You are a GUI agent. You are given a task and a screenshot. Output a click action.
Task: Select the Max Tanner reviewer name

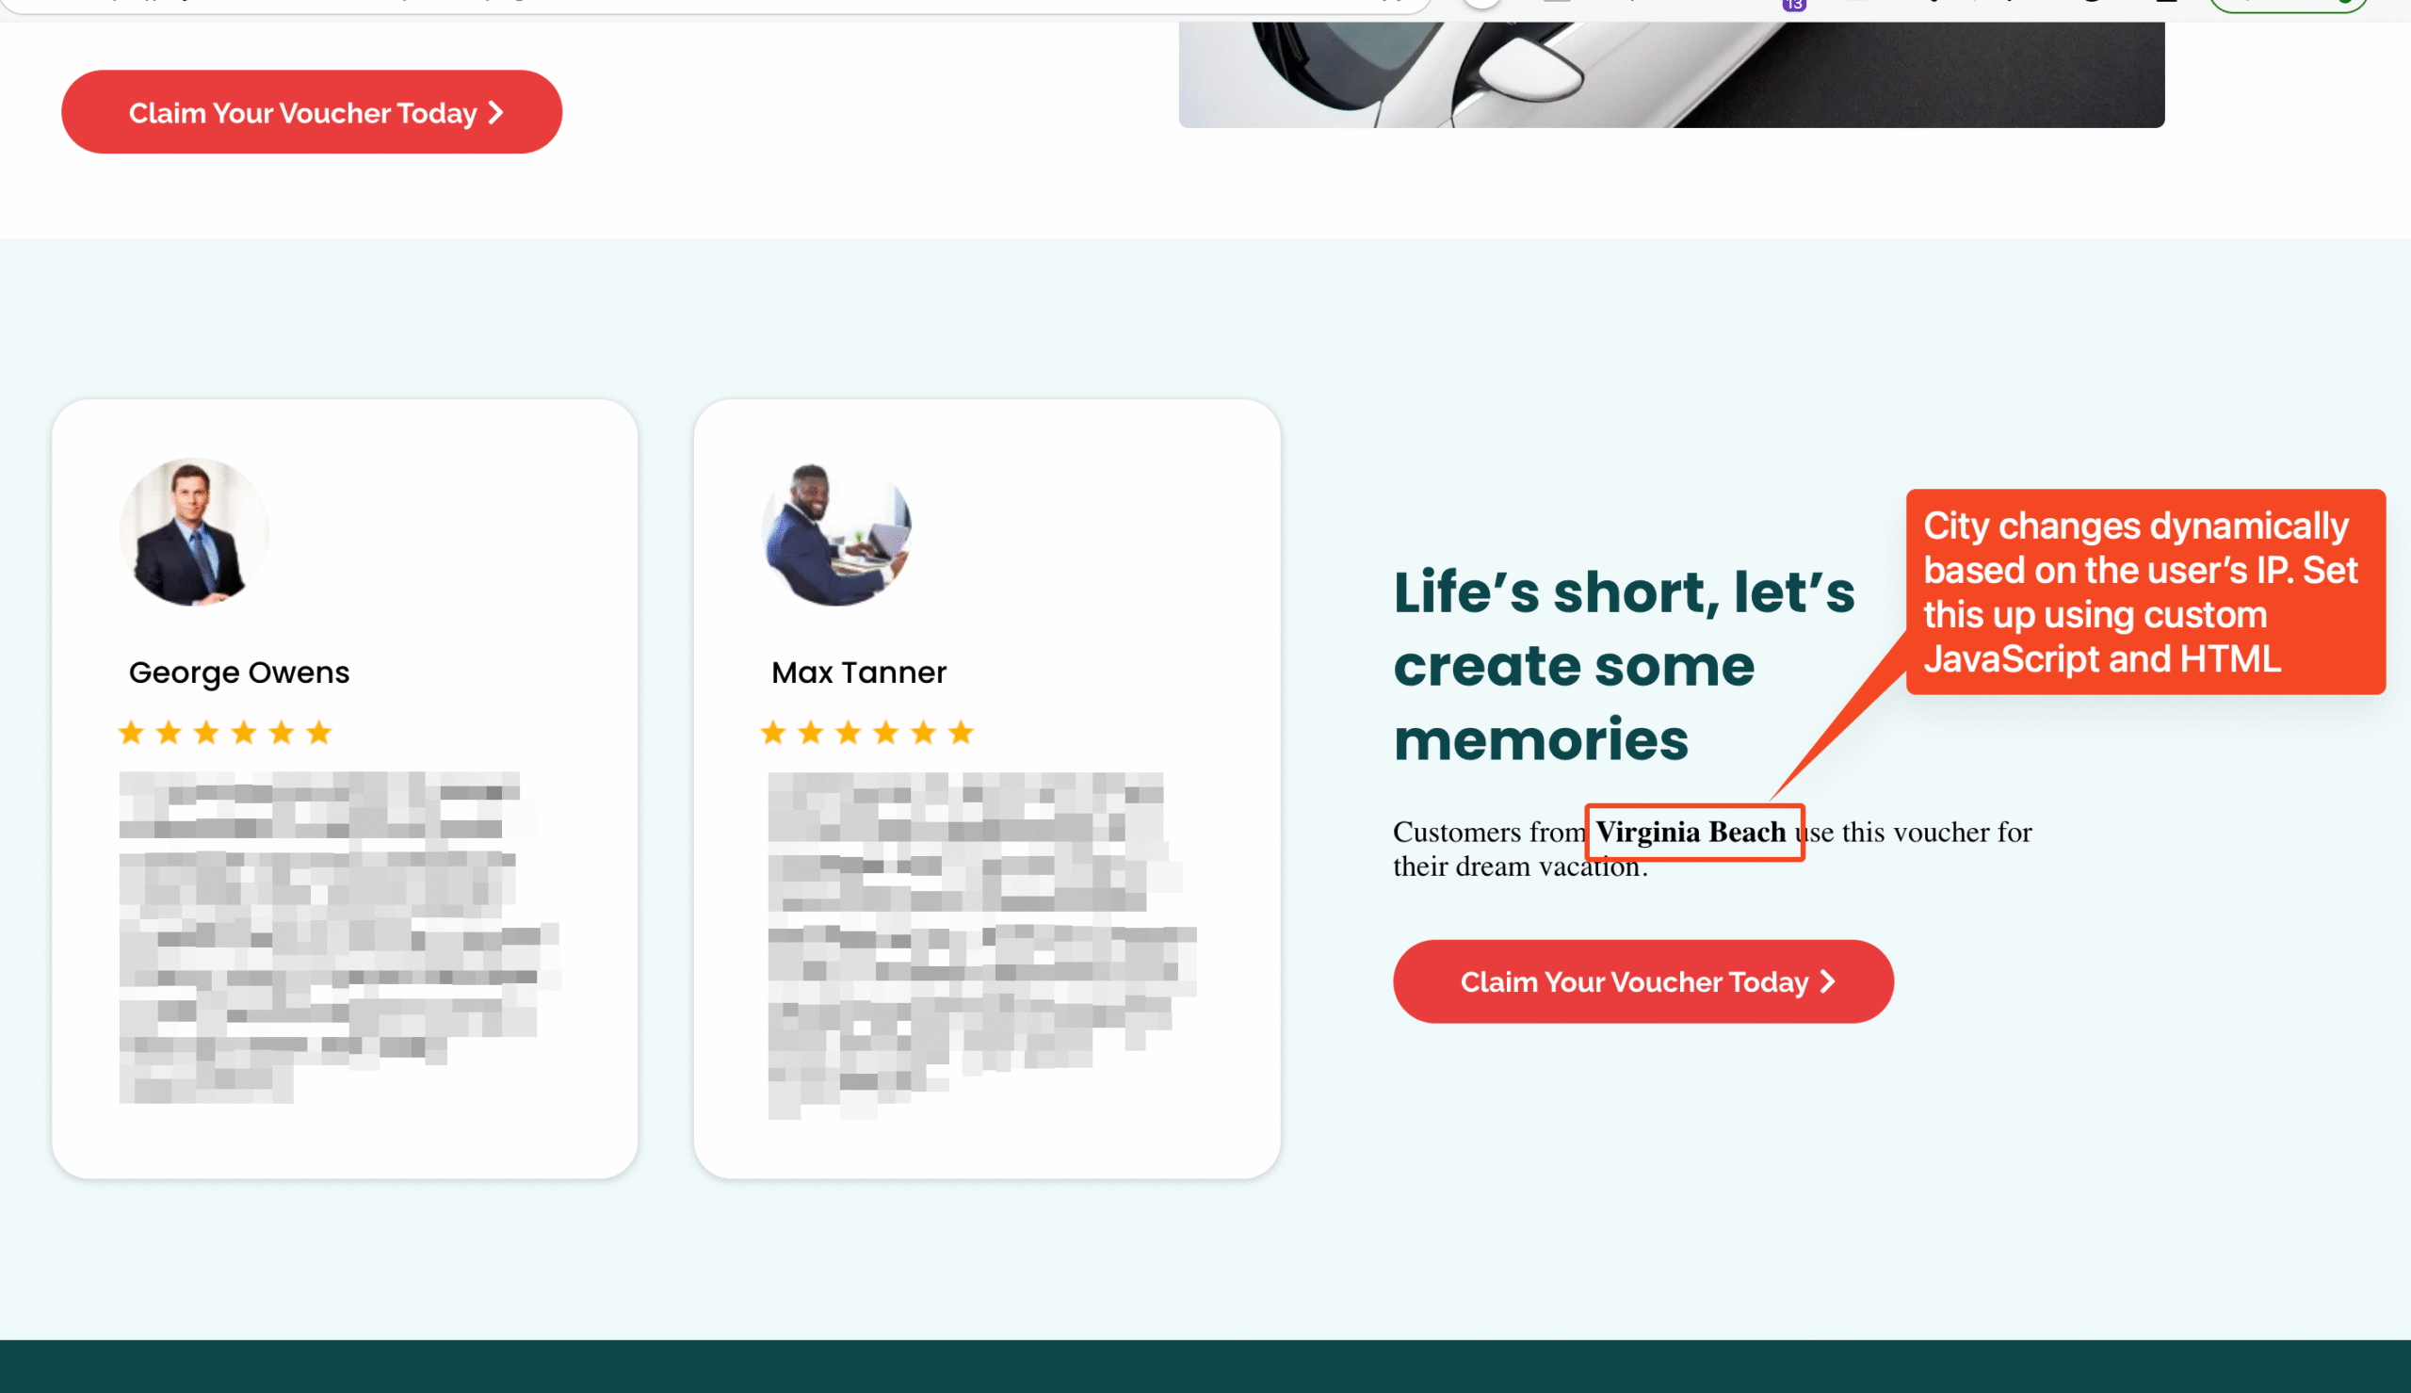pos(858,672)
